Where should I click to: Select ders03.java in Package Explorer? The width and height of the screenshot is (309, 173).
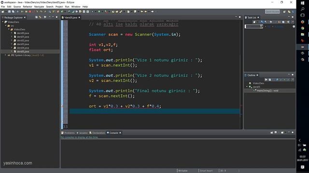[23, 44]
